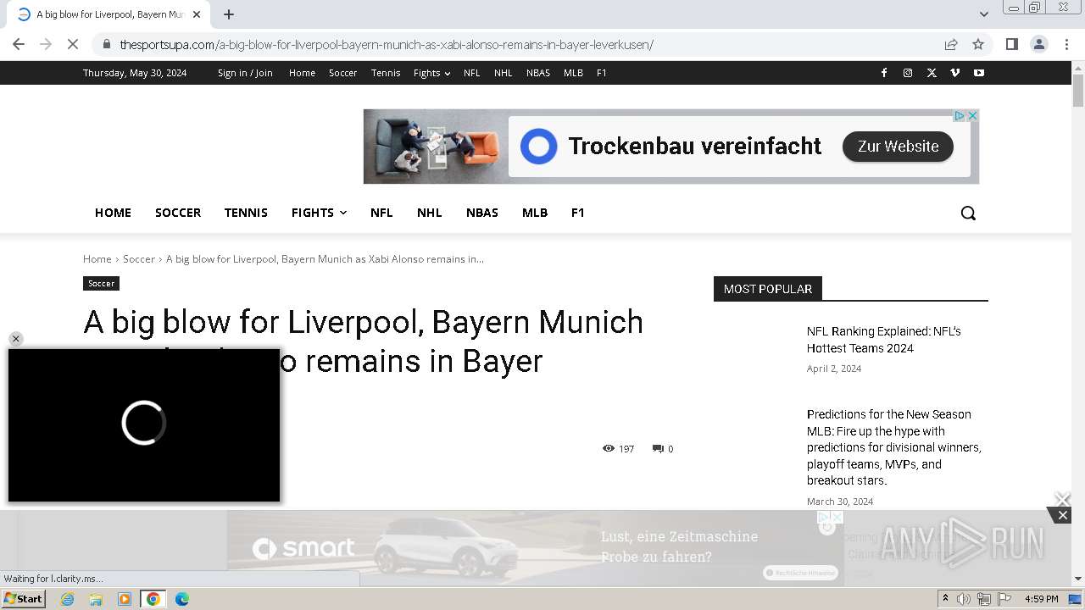Open the NFL main menu item
The image size is (1085, 610).
381,213
